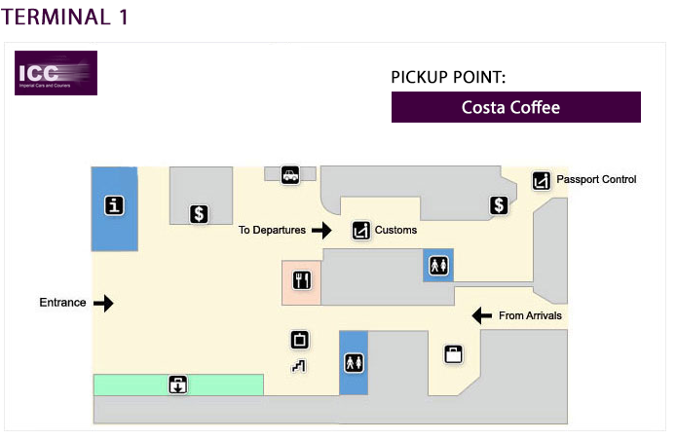Image resolution: width=676 pixels, height=440 pixels.
Task: Click the dollar icon beside information desk
Action: pos(199,214)
